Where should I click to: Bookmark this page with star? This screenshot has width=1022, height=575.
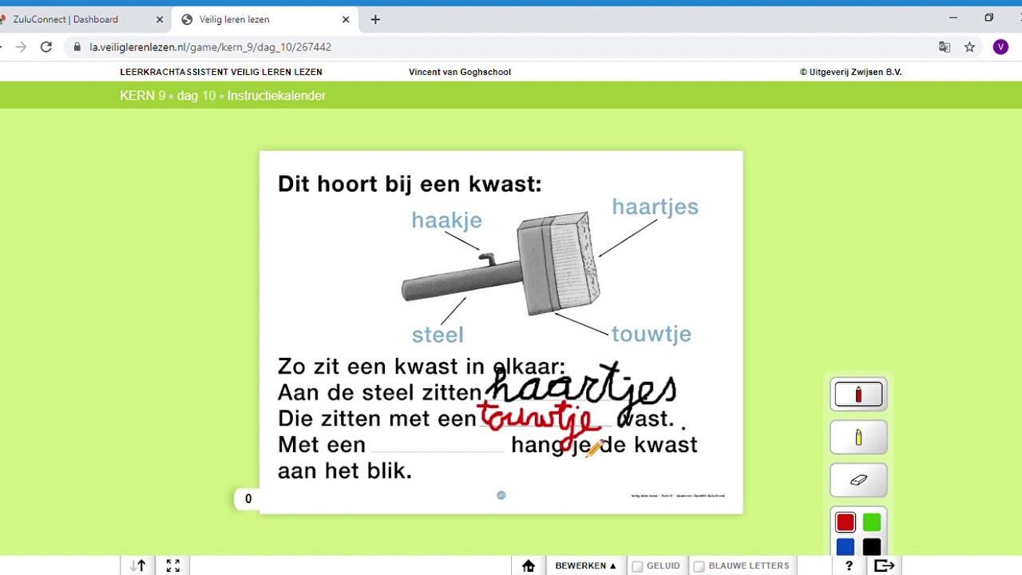point(969,47)
